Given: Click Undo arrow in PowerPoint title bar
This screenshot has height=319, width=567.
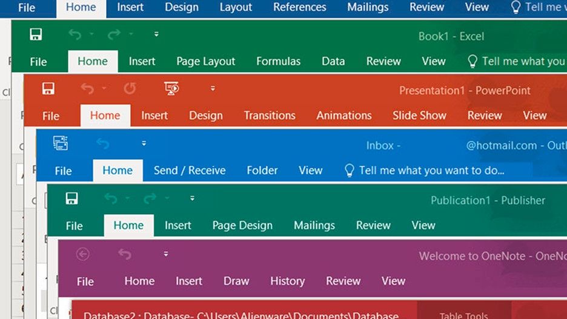Looking at the screenshot, I should [x=87, y=88].
